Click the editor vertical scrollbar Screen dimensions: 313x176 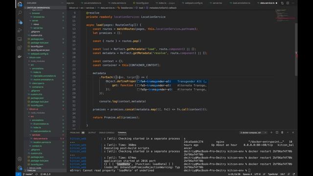tap(296, 49)
